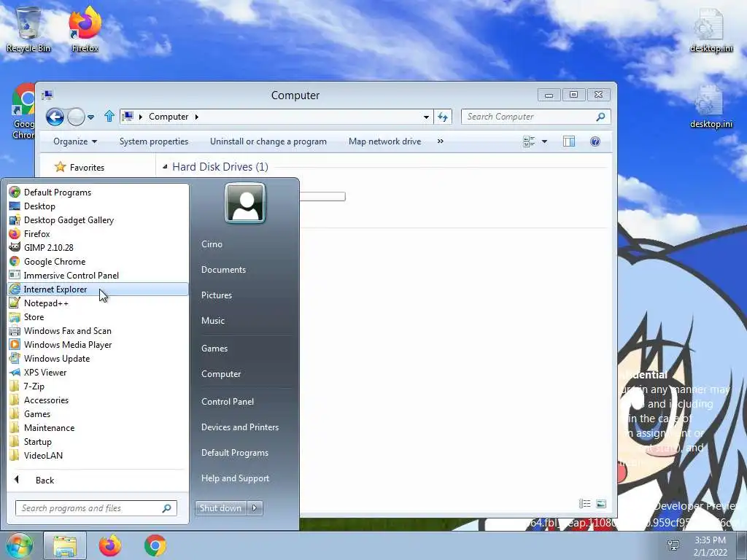Click the Change your view icon
Viewport: 747px width, 560px height.
tap(529, 141)
